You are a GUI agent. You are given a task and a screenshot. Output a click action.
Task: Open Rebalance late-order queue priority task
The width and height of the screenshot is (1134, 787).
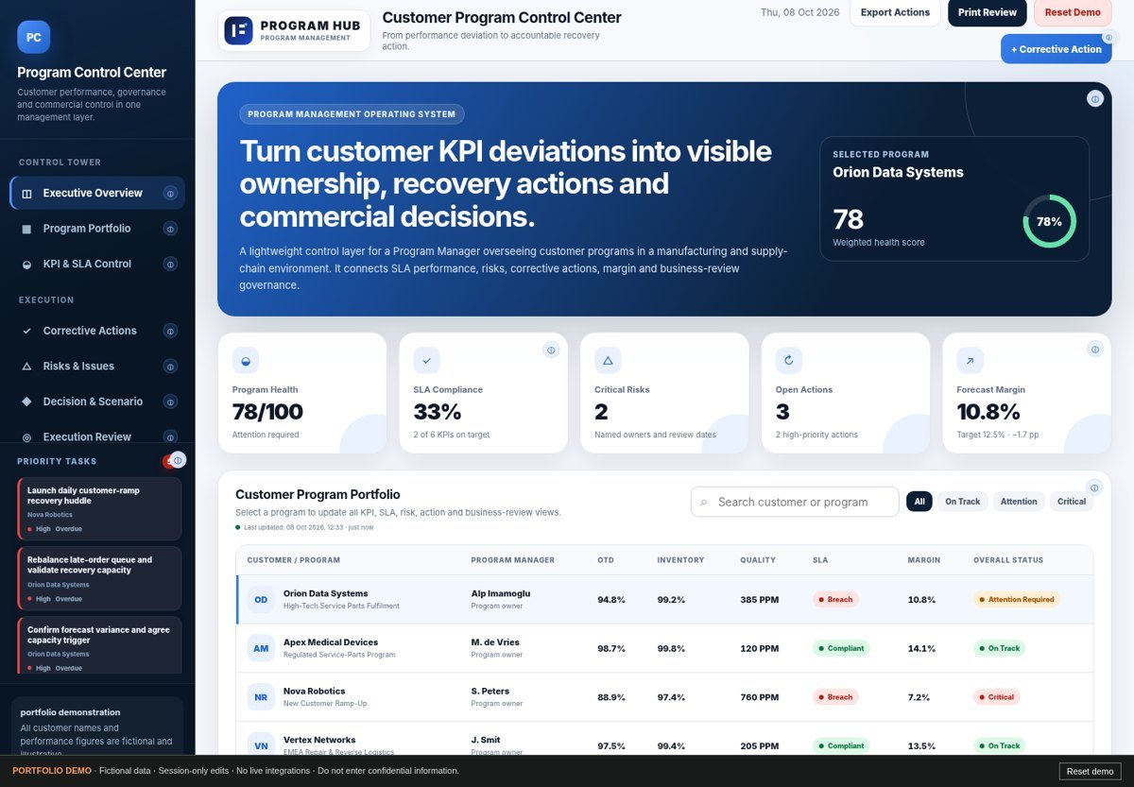pyautogui.click(x=99, y=578)
